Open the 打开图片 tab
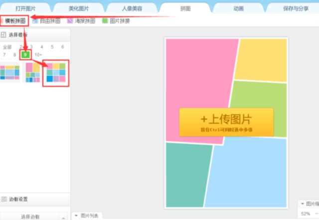319x220 pixels. pos(25,8)
